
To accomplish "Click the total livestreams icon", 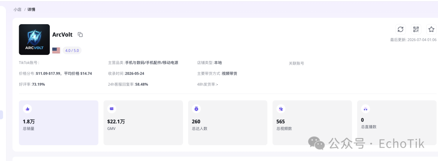I will point(365,109).
